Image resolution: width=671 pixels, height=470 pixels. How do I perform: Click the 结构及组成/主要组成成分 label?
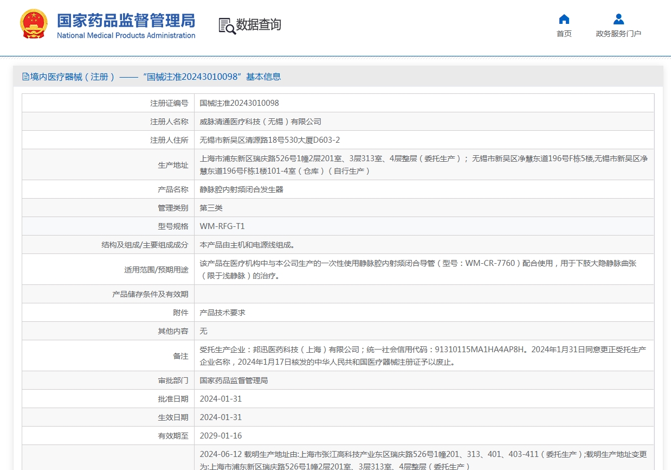point(145,245)
